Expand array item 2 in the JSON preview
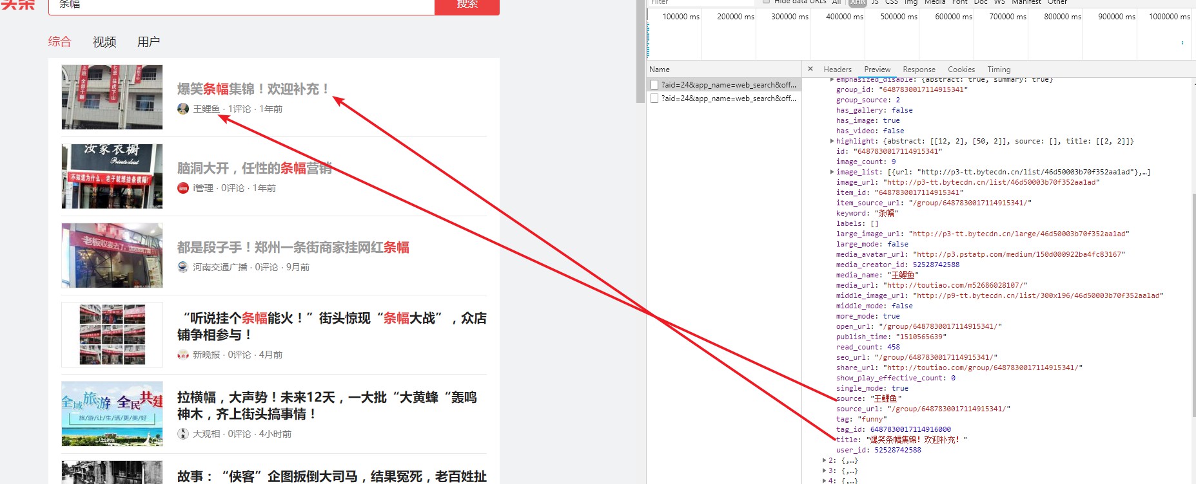1196x484 pixels. coord(824,460)
